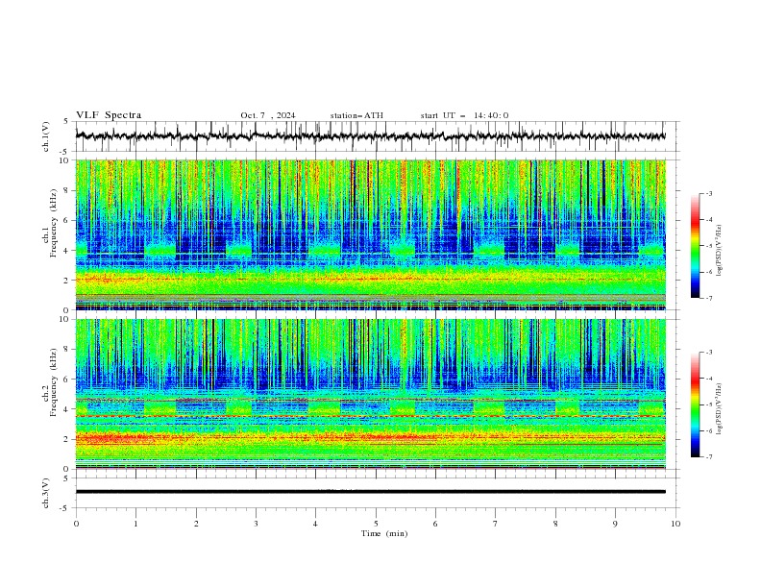Image resolution: width=761 pixels, height=588 pixels.
Task: Click time axis tick label "7"
Action: click(496, 524)
